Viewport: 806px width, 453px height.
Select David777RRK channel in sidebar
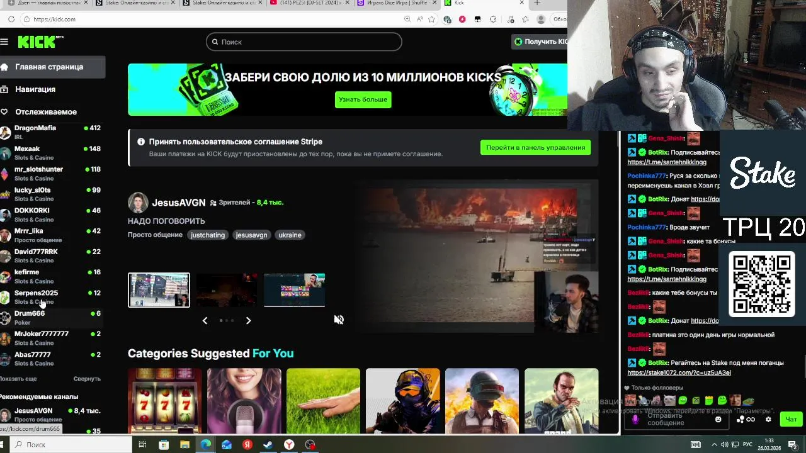[50, 256]
